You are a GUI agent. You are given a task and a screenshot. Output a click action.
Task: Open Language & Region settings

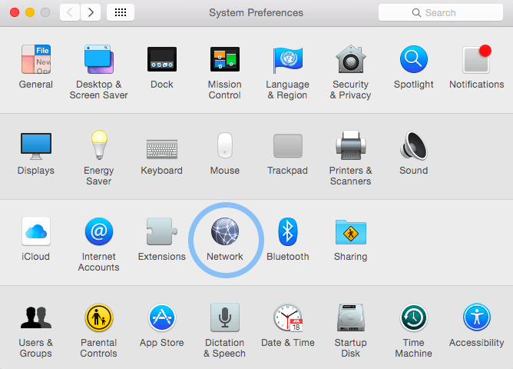(287, 61)
